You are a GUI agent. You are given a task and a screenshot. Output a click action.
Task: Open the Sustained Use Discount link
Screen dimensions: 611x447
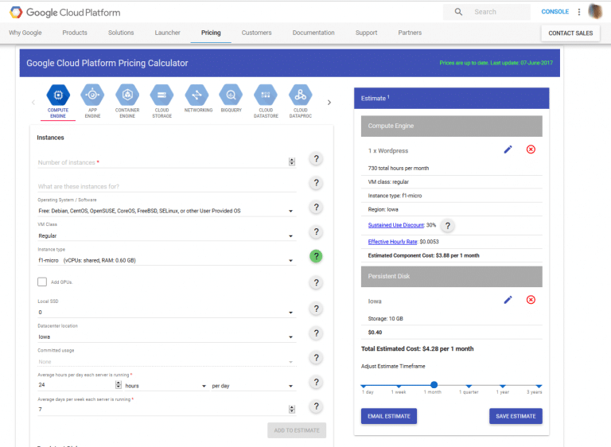point(396,225)
